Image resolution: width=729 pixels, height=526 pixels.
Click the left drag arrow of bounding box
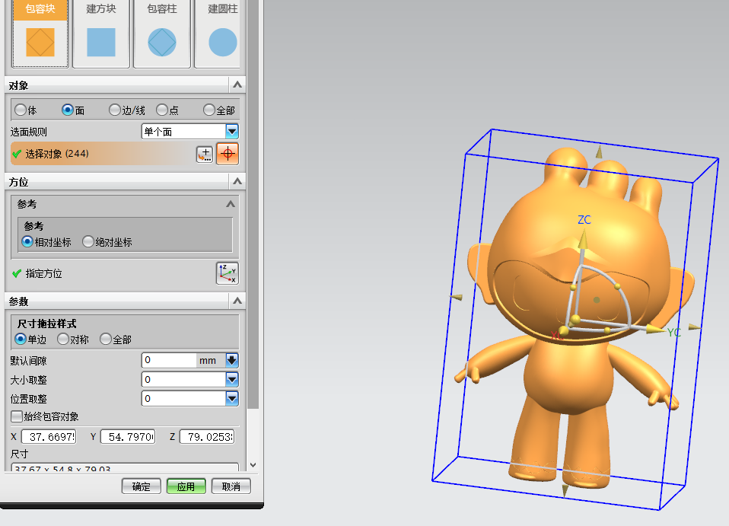pyautogui.click(x=456, y=297)
